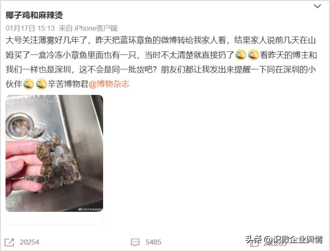Image resolution: width=330 pixels, height=251 pixels.
Task: Click the comment count 5485
Action: [x=153, y=242]
